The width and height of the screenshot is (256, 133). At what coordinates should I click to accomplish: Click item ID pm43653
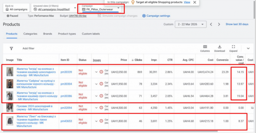click(66, 121)
